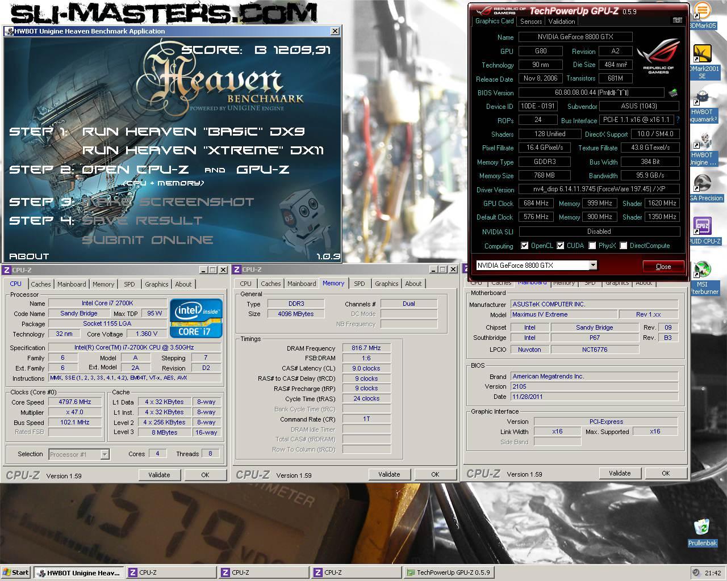Open Graphics tab in CPU-Z memory window
Viewport: 727px width, 581px height.
tap(387, 284)
